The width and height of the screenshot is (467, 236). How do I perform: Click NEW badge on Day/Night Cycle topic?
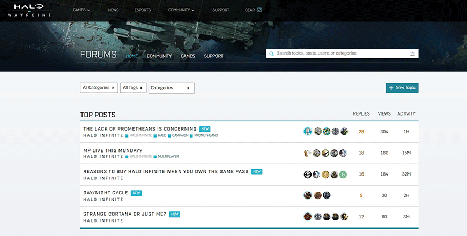point(136,193)
